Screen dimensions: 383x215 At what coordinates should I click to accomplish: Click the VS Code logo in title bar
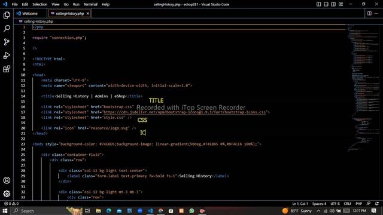(5, 4)
